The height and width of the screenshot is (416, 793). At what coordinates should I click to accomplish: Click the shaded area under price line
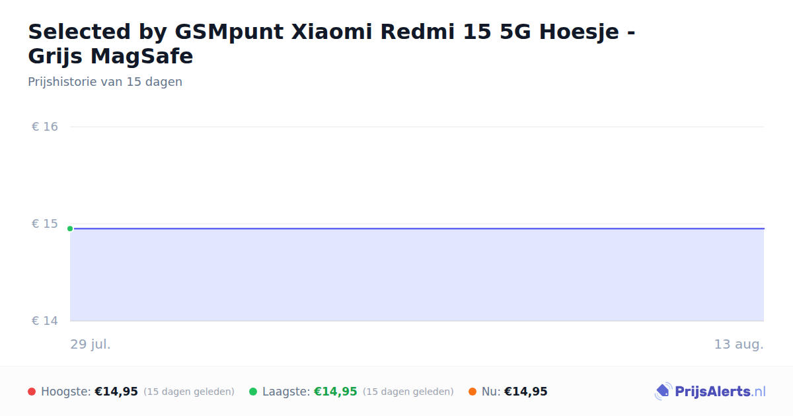417,275
